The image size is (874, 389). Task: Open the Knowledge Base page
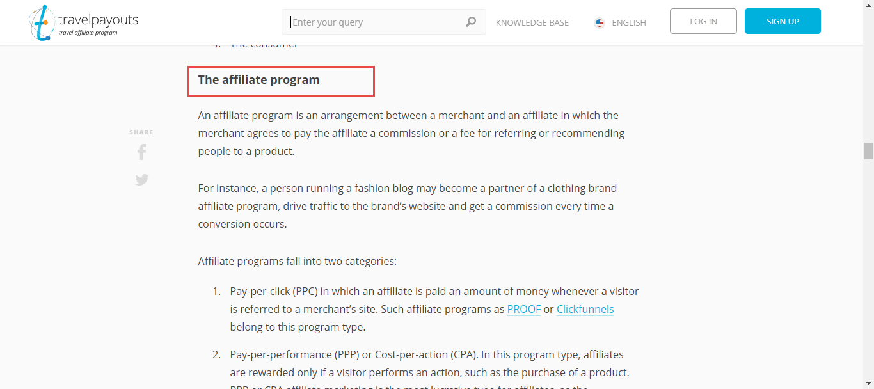532,22
